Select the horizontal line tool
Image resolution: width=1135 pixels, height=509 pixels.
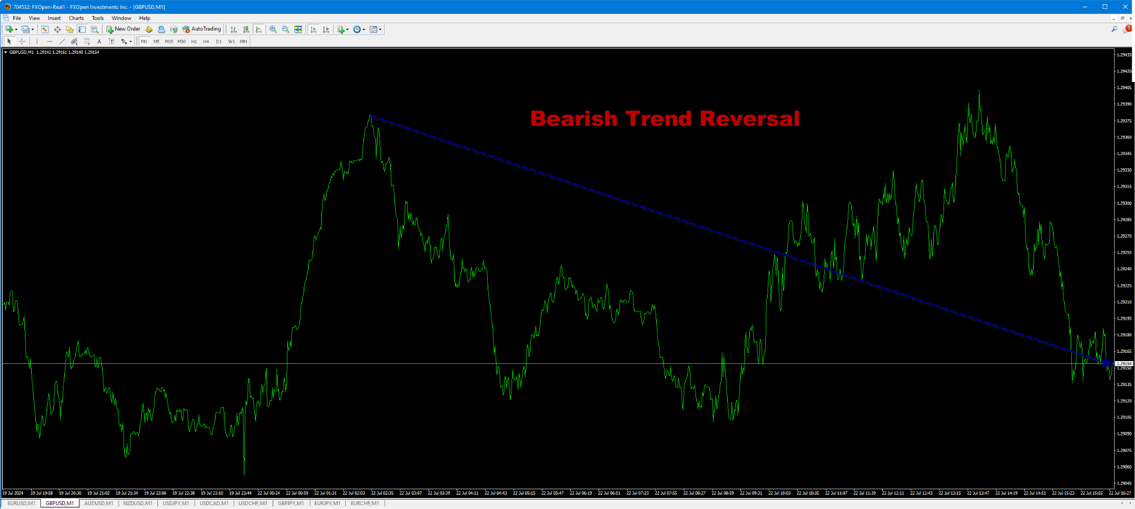point(49,42)
